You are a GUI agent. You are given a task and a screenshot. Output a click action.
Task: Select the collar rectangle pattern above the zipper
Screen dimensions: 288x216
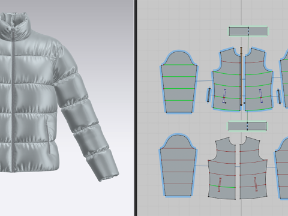pyautogui.click(x=248, y=31)
